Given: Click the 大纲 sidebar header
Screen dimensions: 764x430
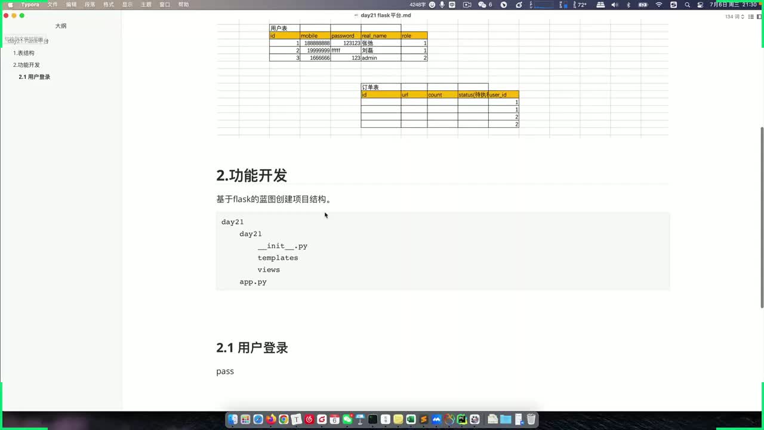Looking at the screenshot, I should 61,26.
